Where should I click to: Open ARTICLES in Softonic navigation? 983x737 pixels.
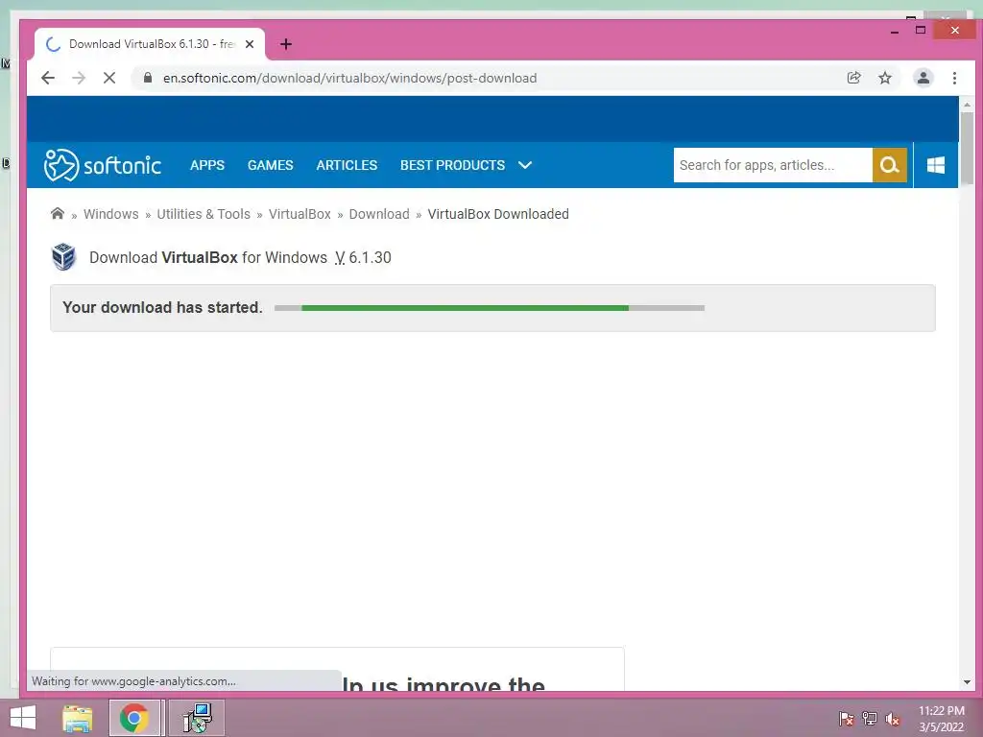click(x=347, y=165)
